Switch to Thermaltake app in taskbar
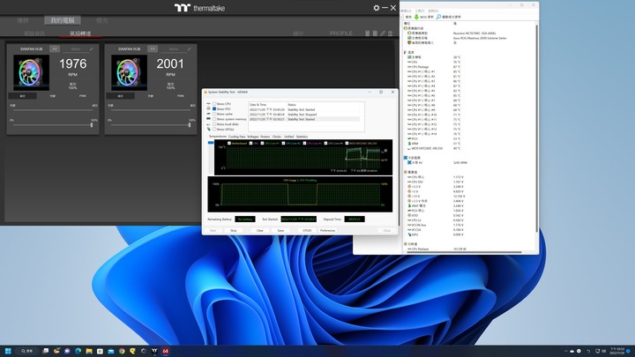The width and height of the screenshot is (635, 357). click(x=154, y=351)
